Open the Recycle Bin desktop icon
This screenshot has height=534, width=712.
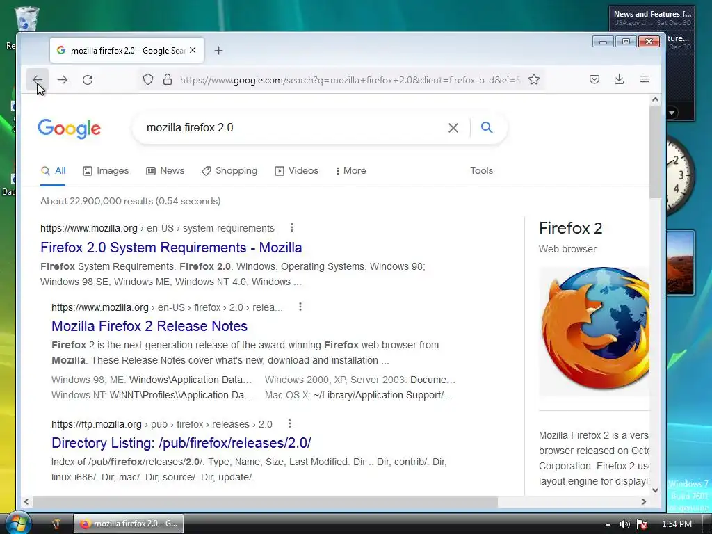tap(26, 19)
